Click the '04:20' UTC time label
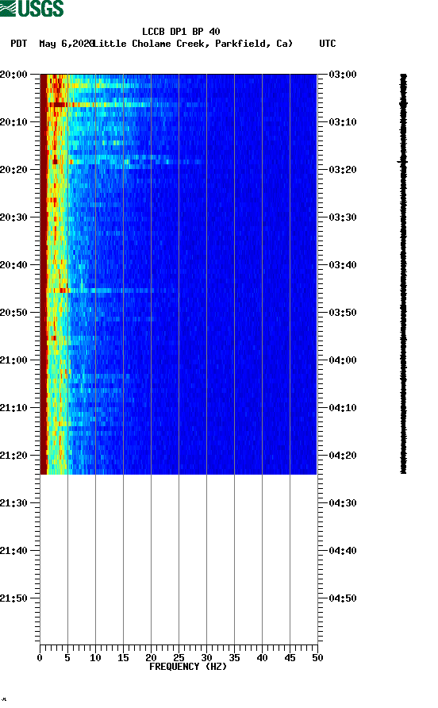The image size is (438, 708). coord(343,456)
